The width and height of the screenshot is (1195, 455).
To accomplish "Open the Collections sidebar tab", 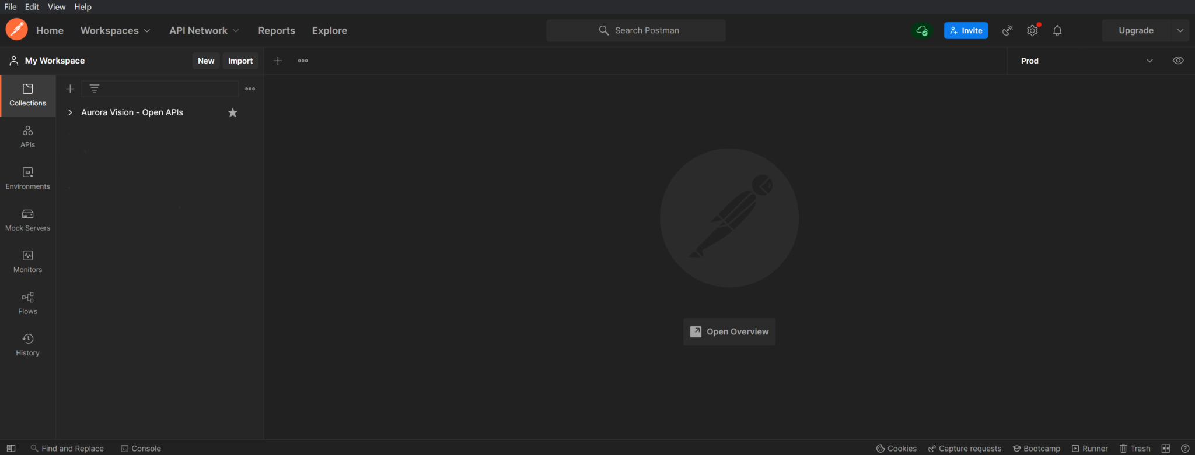I will tap(27, 95).
